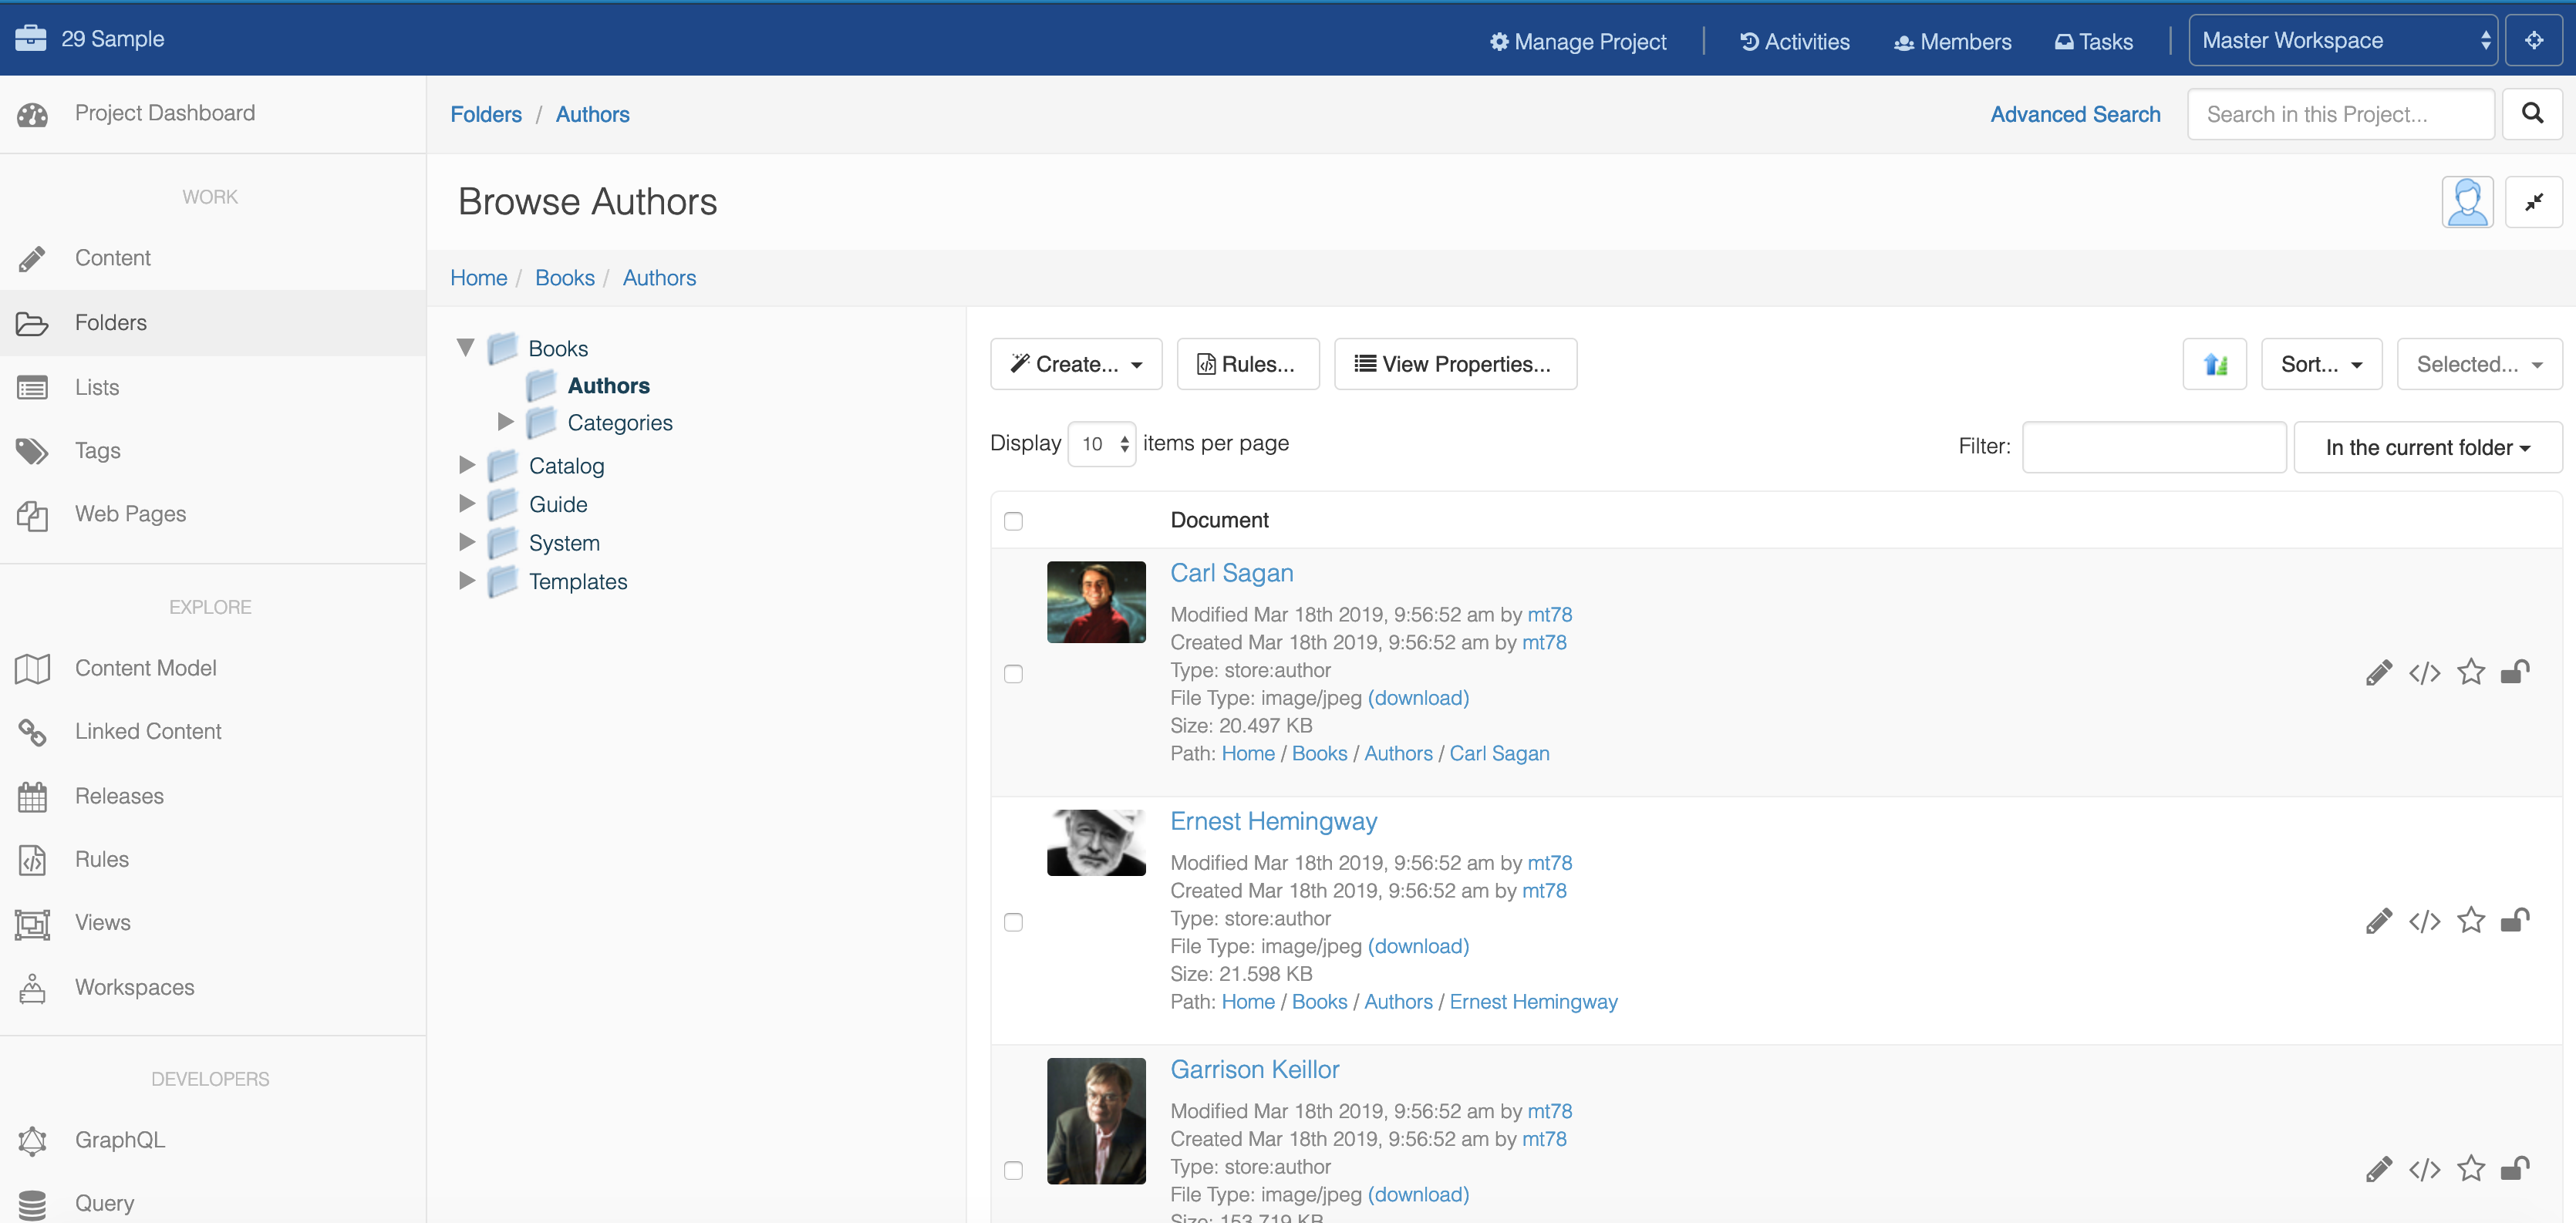The height and width of the screenshot is (1223, 2576).
Task: Open Members in top bar
Action: (x=1952, y=42)
